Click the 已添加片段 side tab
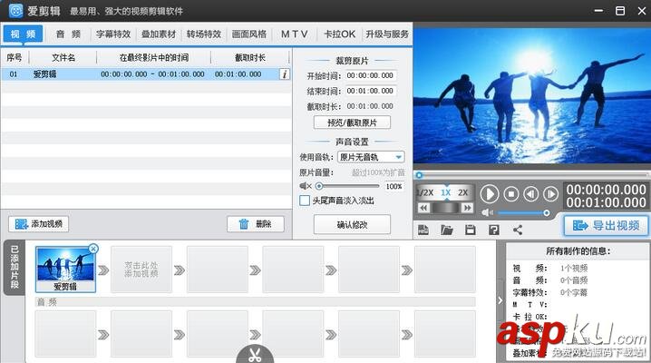Viewport: 651px width, 363px height. coord(15,268)
